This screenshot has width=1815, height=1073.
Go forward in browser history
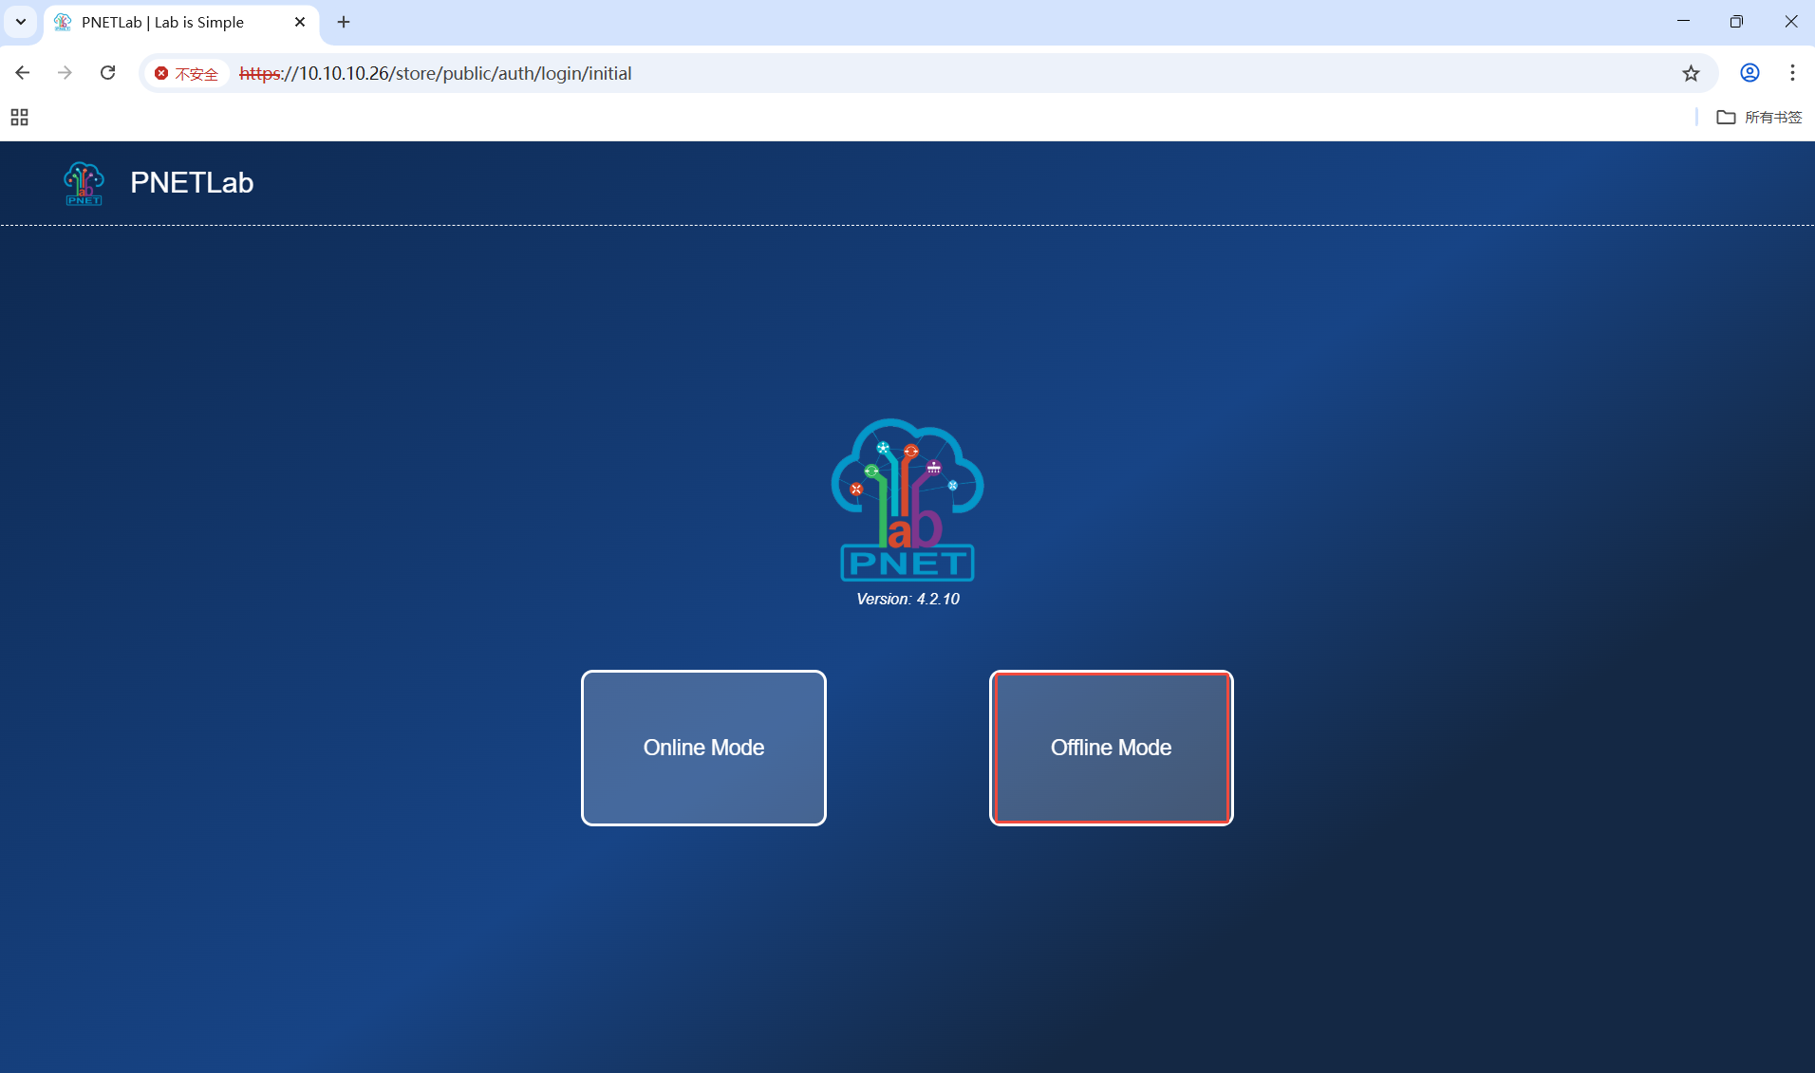(x=65, y=73)
